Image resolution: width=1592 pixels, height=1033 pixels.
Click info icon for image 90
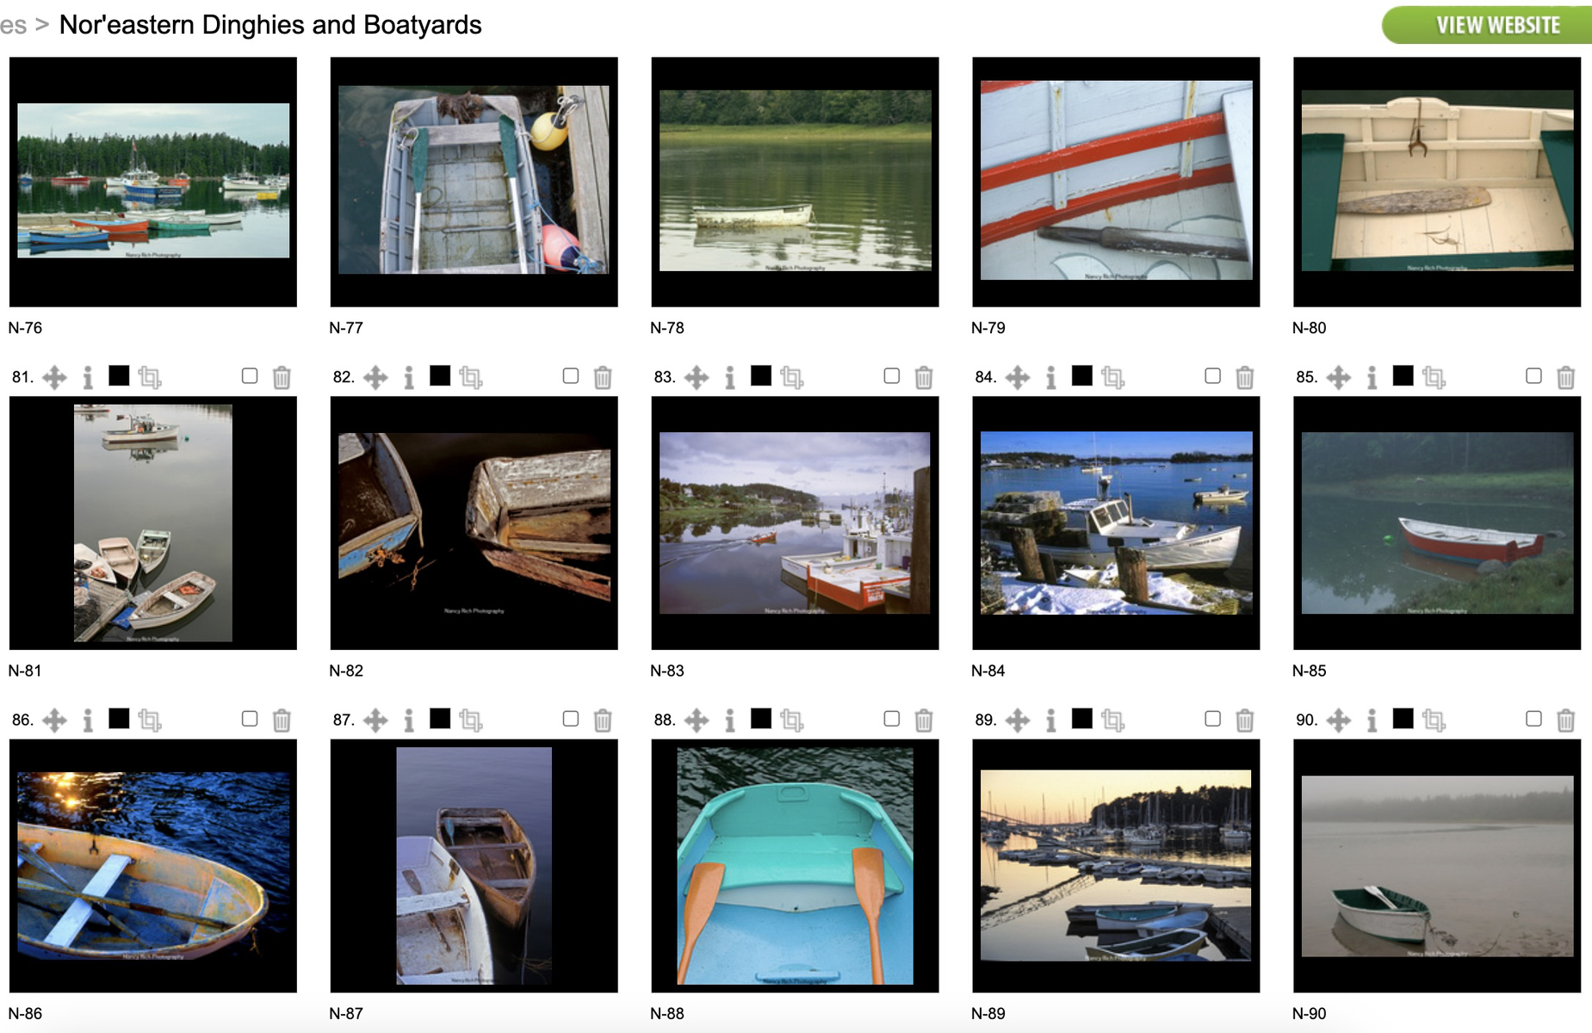pyautogui.click(x=1372, y=720)
